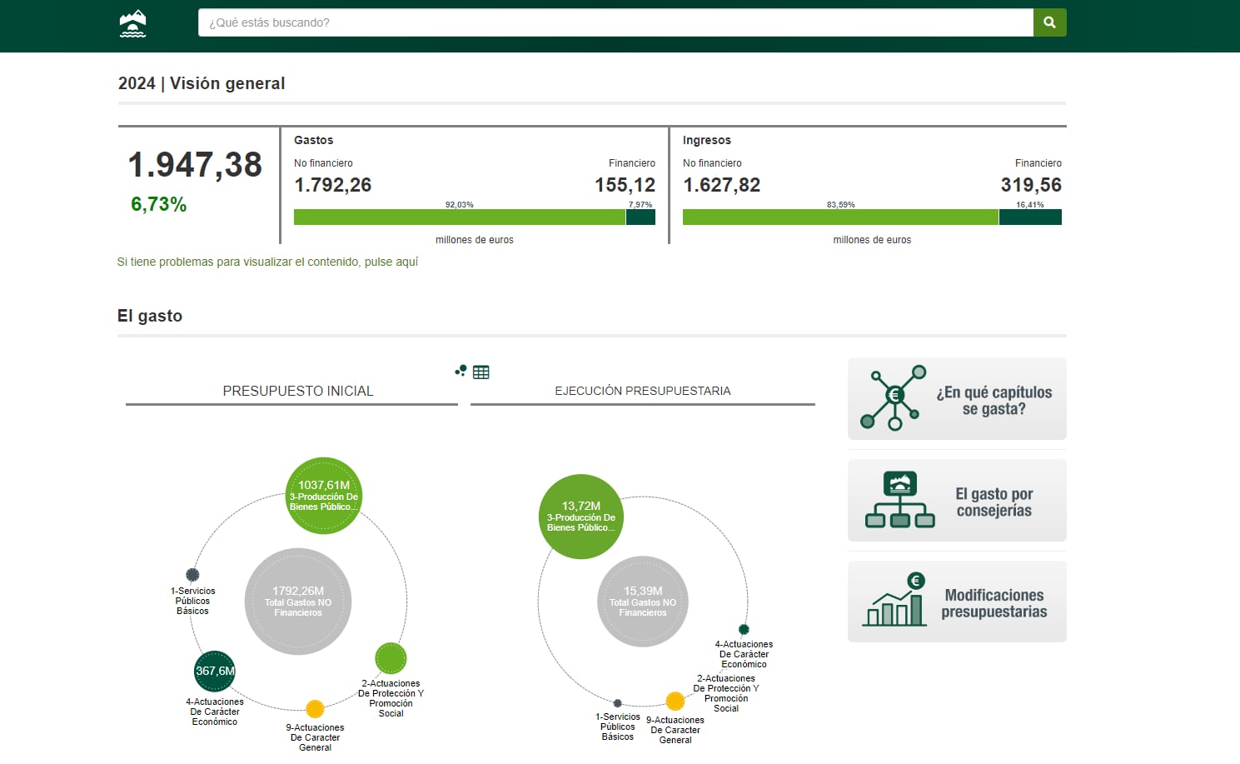
Task: Click initial budget yellow Actuaciones Carácter General bubble
Action: (x=315, y=709)
